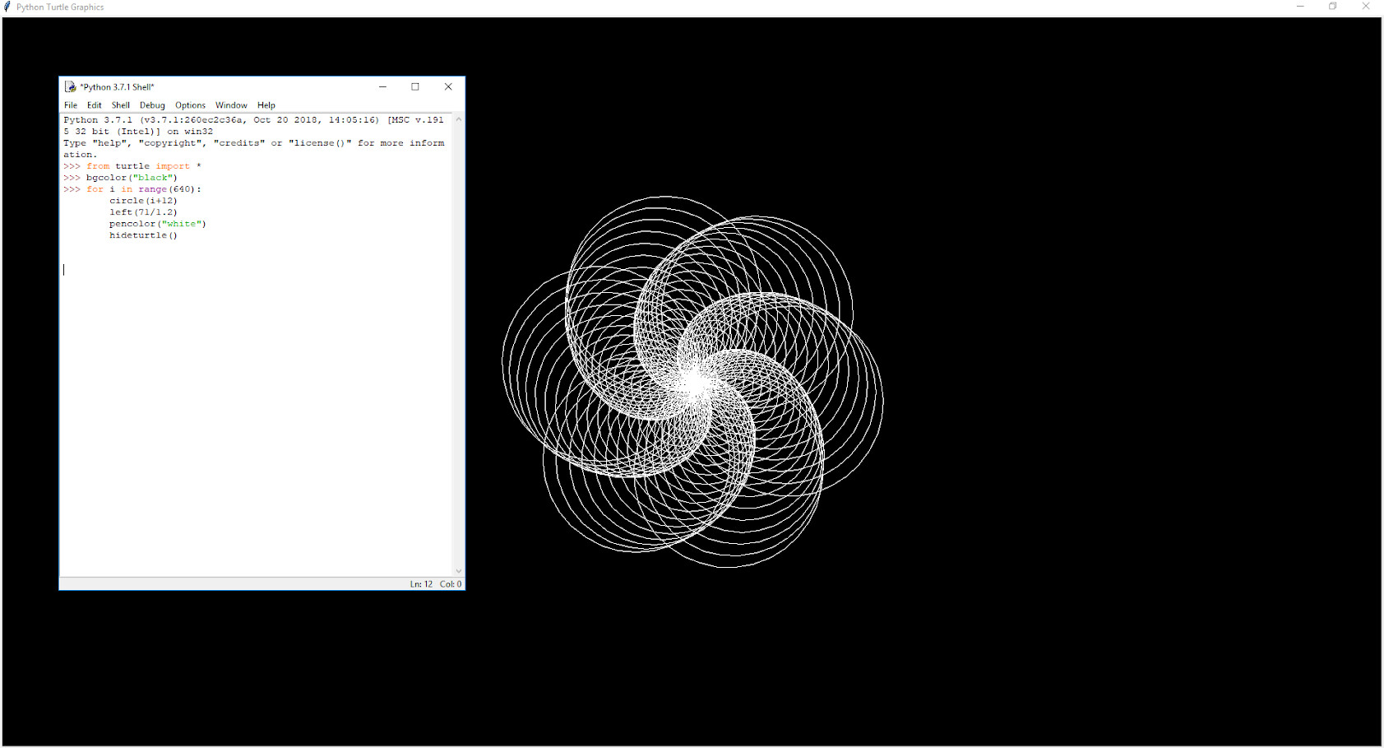1384x748 pixels.
Task: Click the shell window scrollbar track
Action: pos(458,346)
